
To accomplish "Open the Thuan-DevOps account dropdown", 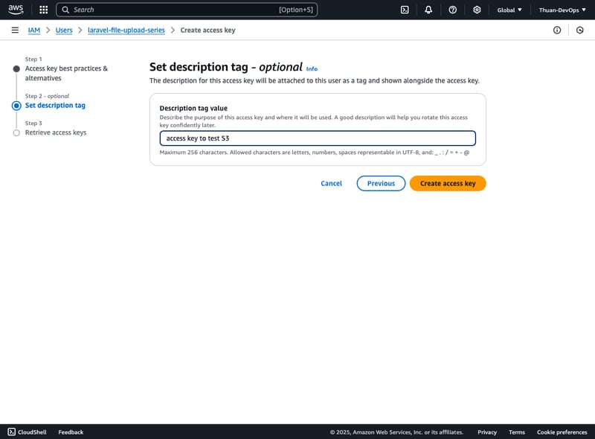I will coord(562,10).
